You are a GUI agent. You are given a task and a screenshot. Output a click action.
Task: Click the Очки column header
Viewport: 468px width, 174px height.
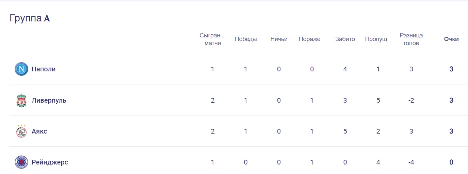point(451,39)
